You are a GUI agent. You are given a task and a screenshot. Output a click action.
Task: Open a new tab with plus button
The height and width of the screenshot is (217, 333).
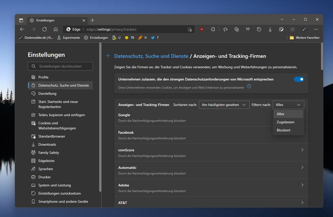[92, 20]
